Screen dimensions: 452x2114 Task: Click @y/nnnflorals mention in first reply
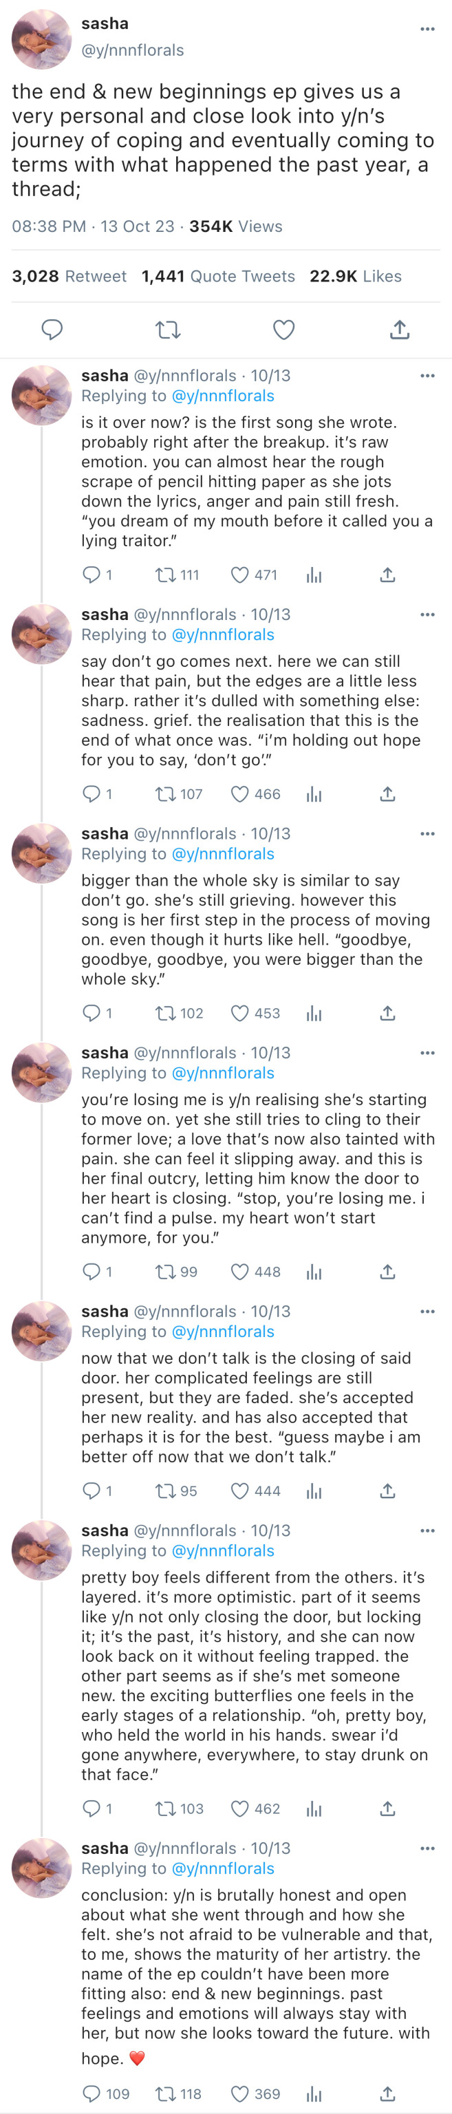click(223, 396)
